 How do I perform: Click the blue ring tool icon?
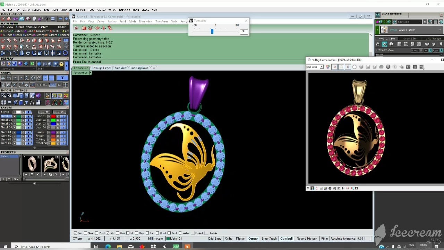click(x=65, y=53)
